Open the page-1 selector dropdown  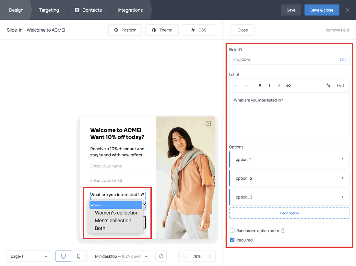pyautogui.click(x=29, y=256)
